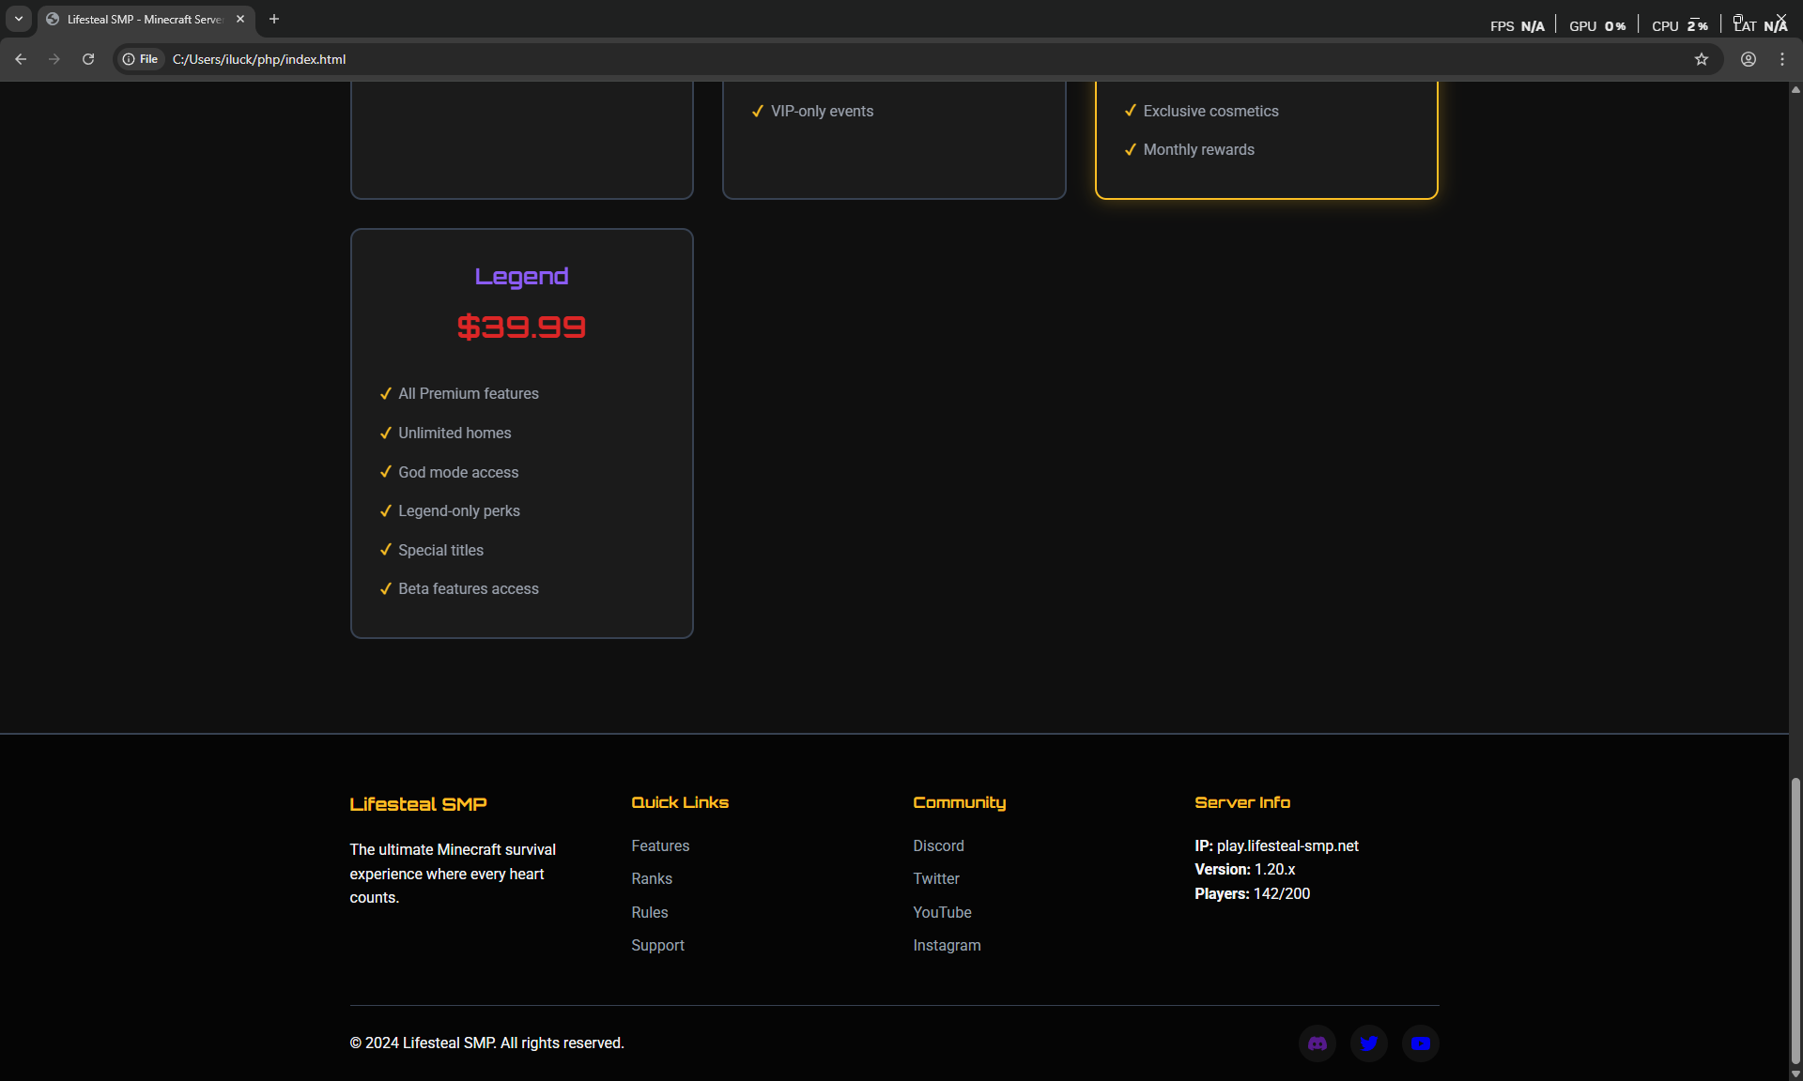Go to the Support footer link
This screenshot has width=1803, height=1081.
click(657, 945)
